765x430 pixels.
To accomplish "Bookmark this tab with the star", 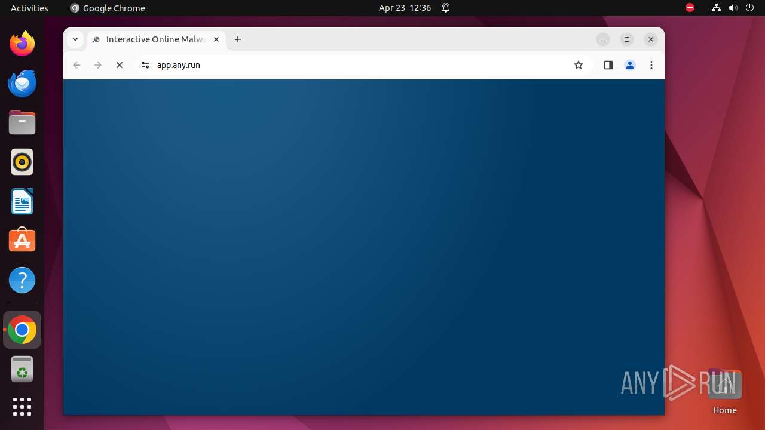I will pyautogui.click(x=578, y=65).
